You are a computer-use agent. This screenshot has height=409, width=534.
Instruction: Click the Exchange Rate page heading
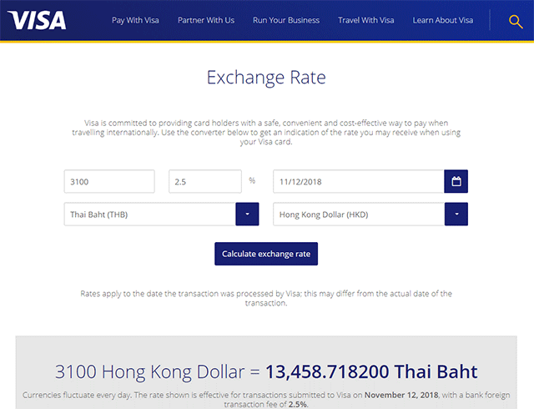[x=266, y=78]
